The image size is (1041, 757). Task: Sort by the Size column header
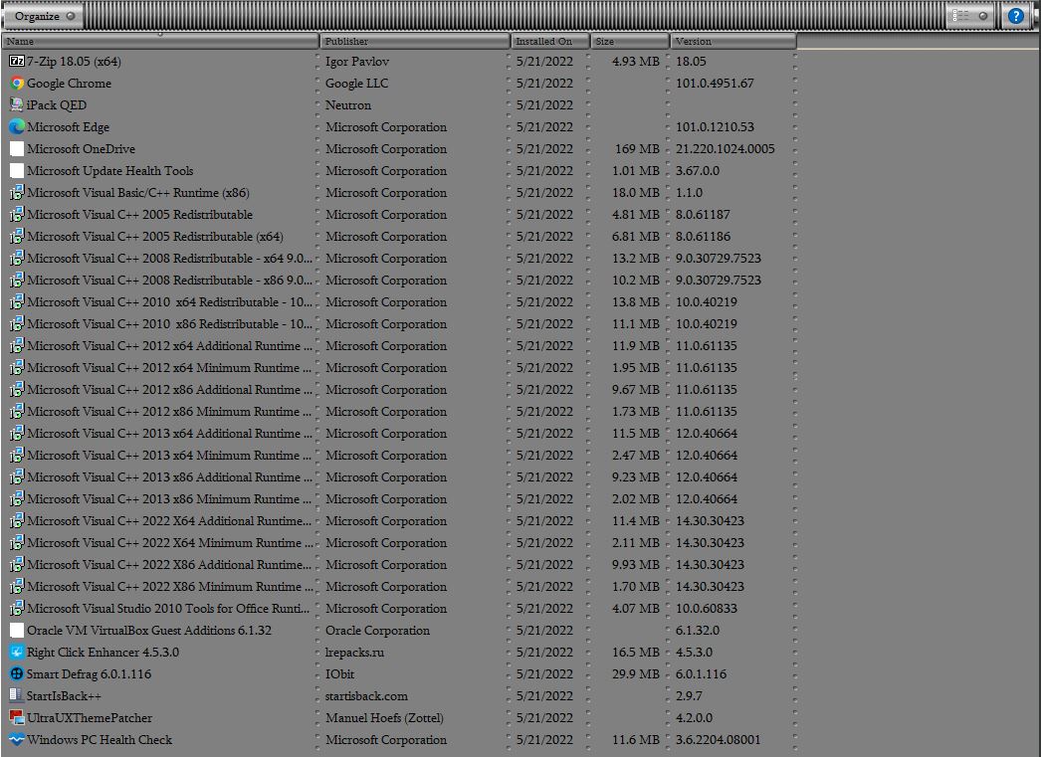(x=630, y=41)
